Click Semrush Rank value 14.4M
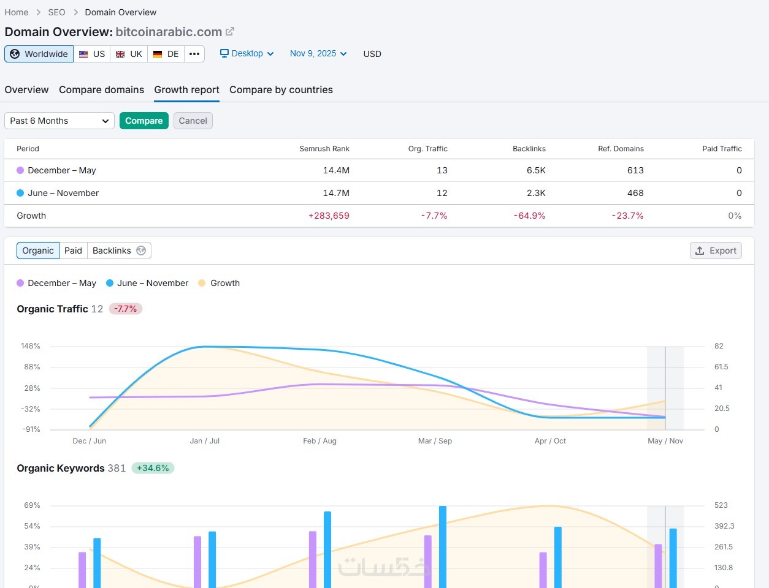This screenshot has height=588, width=769. (336, 170)
